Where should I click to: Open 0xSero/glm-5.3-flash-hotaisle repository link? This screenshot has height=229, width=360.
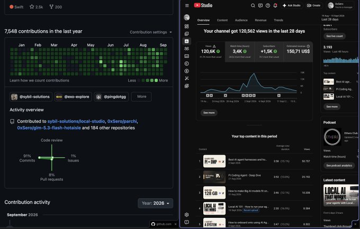coord(49,128)
